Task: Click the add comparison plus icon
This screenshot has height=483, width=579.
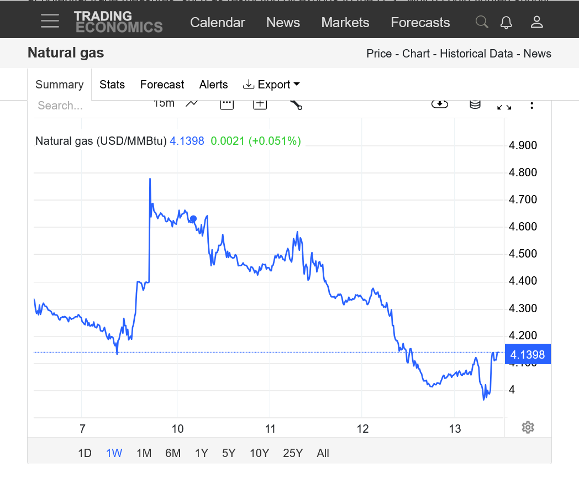Action: (260, 104)
